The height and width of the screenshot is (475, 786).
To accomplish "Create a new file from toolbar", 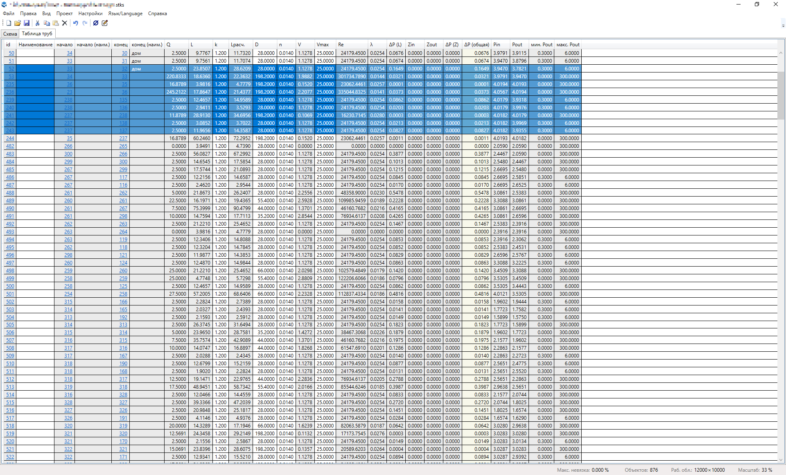I will (9, 23).
